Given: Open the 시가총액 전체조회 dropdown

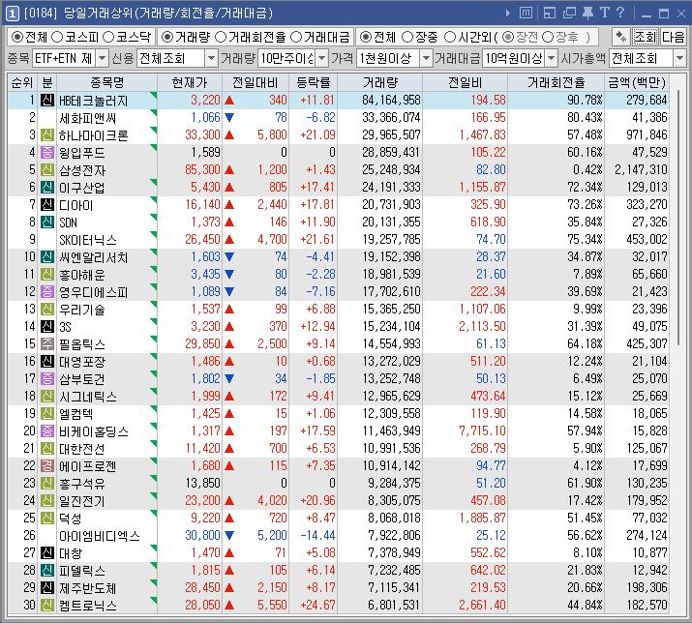Looking at the screenshot, I should coord(679,58).
